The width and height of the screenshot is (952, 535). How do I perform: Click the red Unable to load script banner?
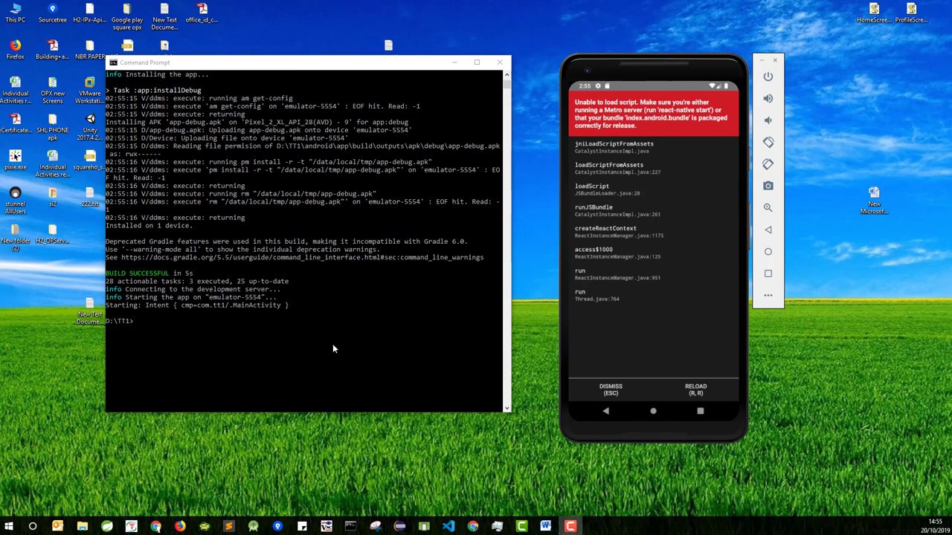(654, 114)
